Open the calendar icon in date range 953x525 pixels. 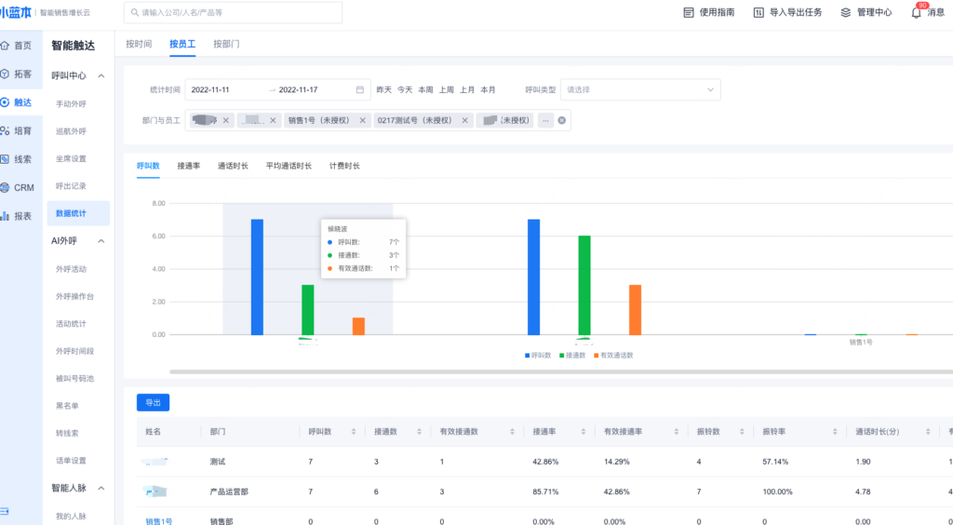coord(359,90)
